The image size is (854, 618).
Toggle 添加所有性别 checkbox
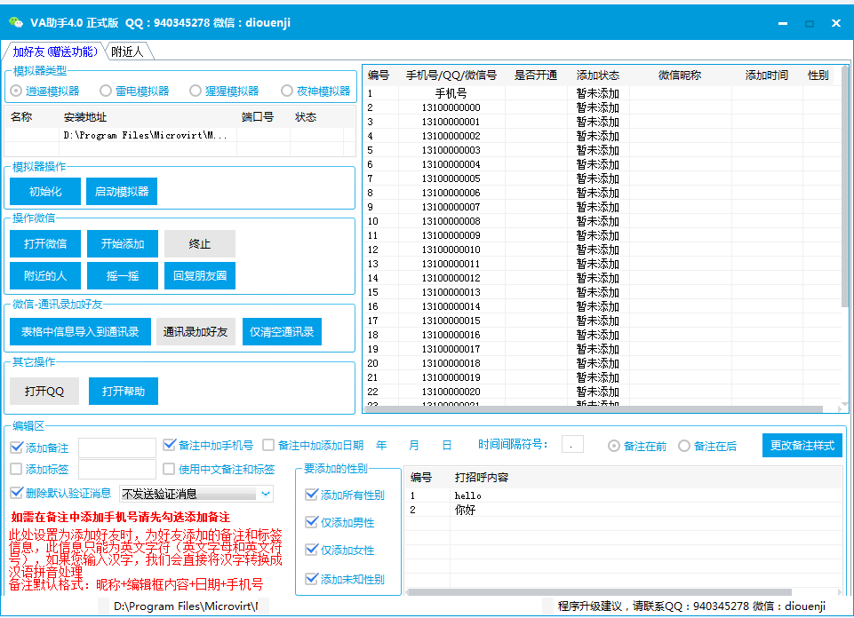tap(346, 495)
